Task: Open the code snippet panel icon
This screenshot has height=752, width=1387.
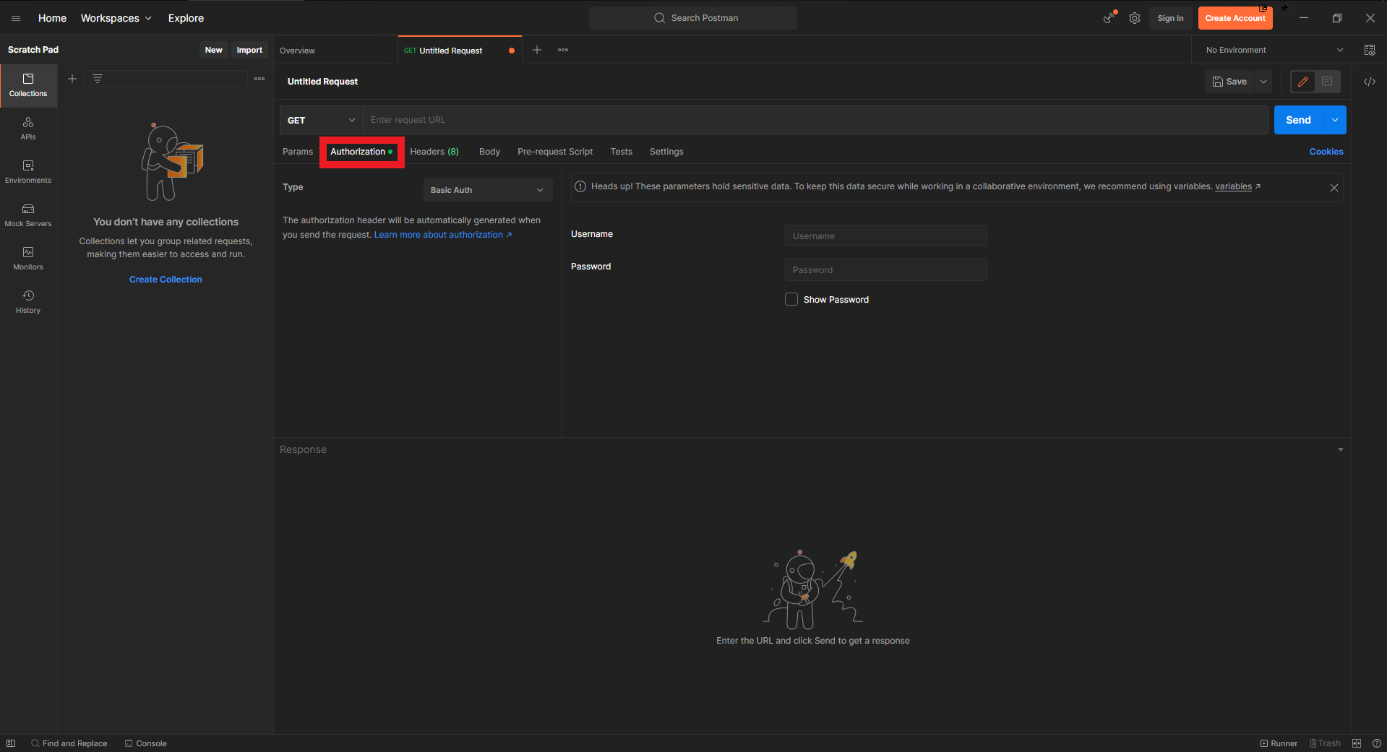Action: tap(1369, 82)
